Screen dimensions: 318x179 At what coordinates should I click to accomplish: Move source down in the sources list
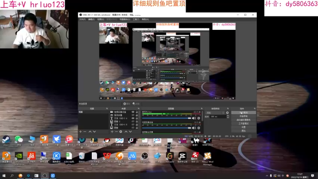[130, 132]
